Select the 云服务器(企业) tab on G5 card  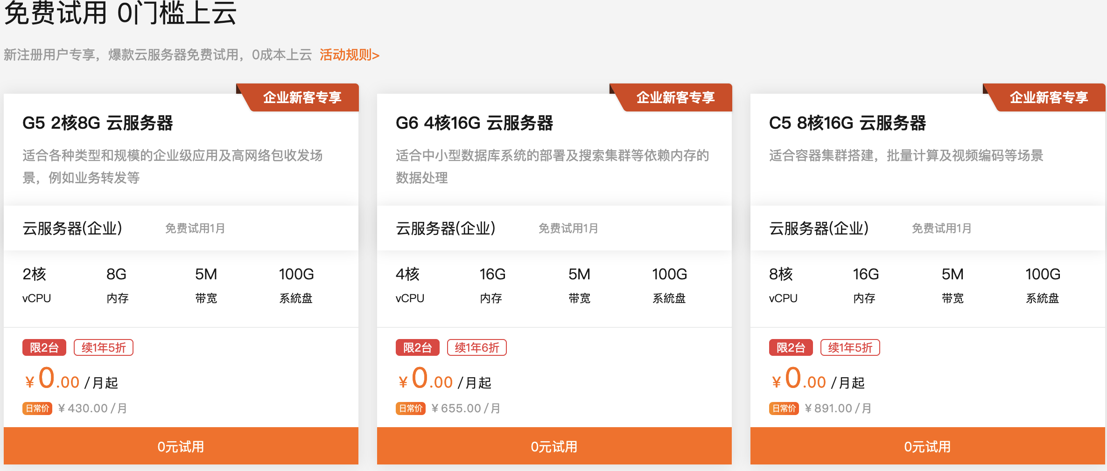tap(72, 229)
